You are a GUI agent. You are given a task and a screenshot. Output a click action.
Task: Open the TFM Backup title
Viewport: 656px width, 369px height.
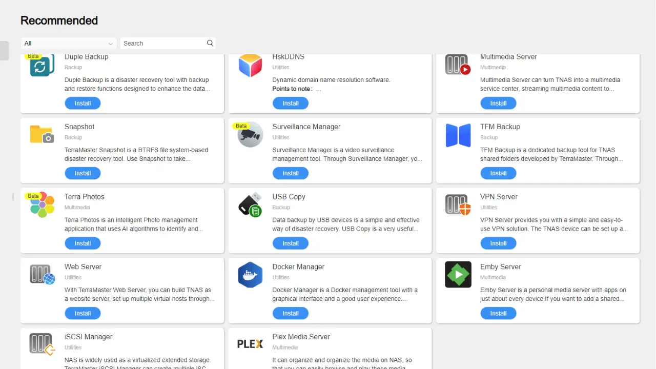click(x=500, y=127)
